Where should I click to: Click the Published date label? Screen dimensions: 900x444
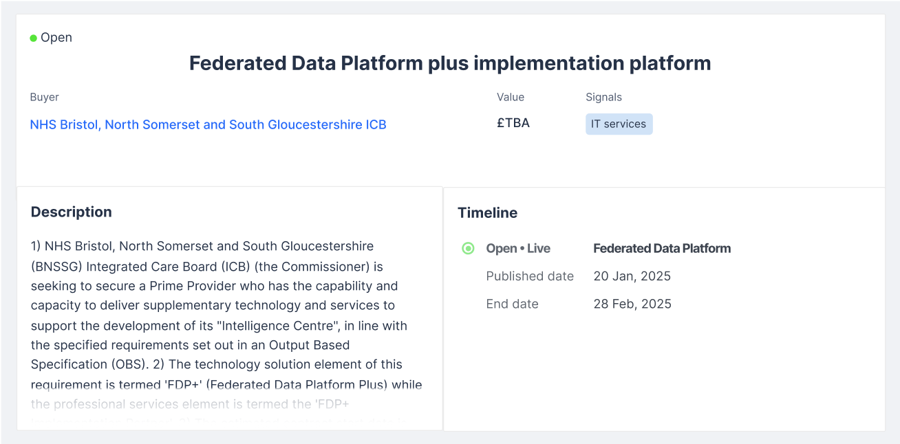tap(530, 276)
